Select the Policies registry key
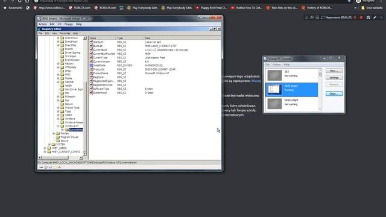The width and height of the screenshot is (386, 217). pos(65,133)
